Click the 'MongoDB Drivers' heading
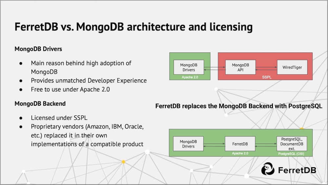The height and width of the screenshot is (185, 328). pyautogui.click(x=38, y=49)
